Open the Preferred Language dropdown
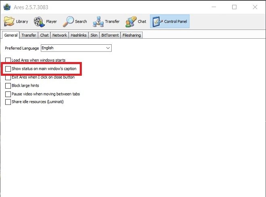 tap(76, 48)
